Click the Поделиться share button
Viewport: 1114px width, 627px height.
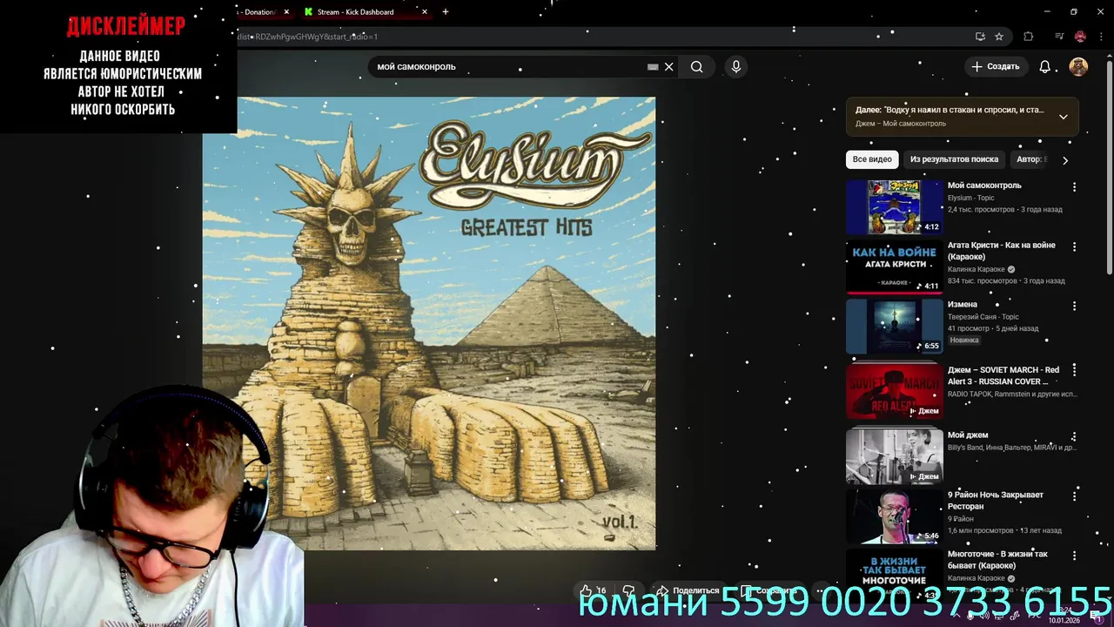(x=688, y=590)
